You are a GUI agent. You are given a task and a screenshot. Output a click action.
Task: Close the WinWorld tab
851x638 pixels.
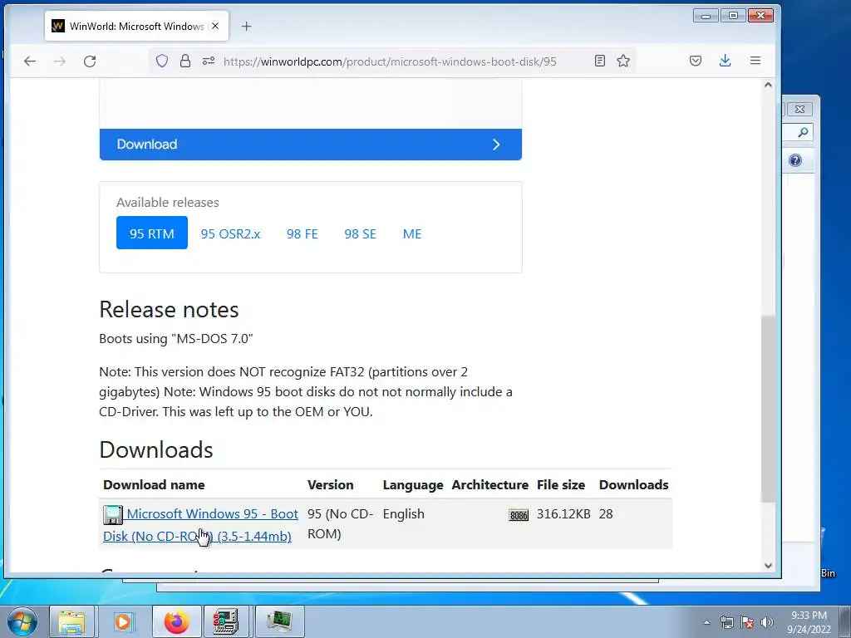tap(215, 26)
